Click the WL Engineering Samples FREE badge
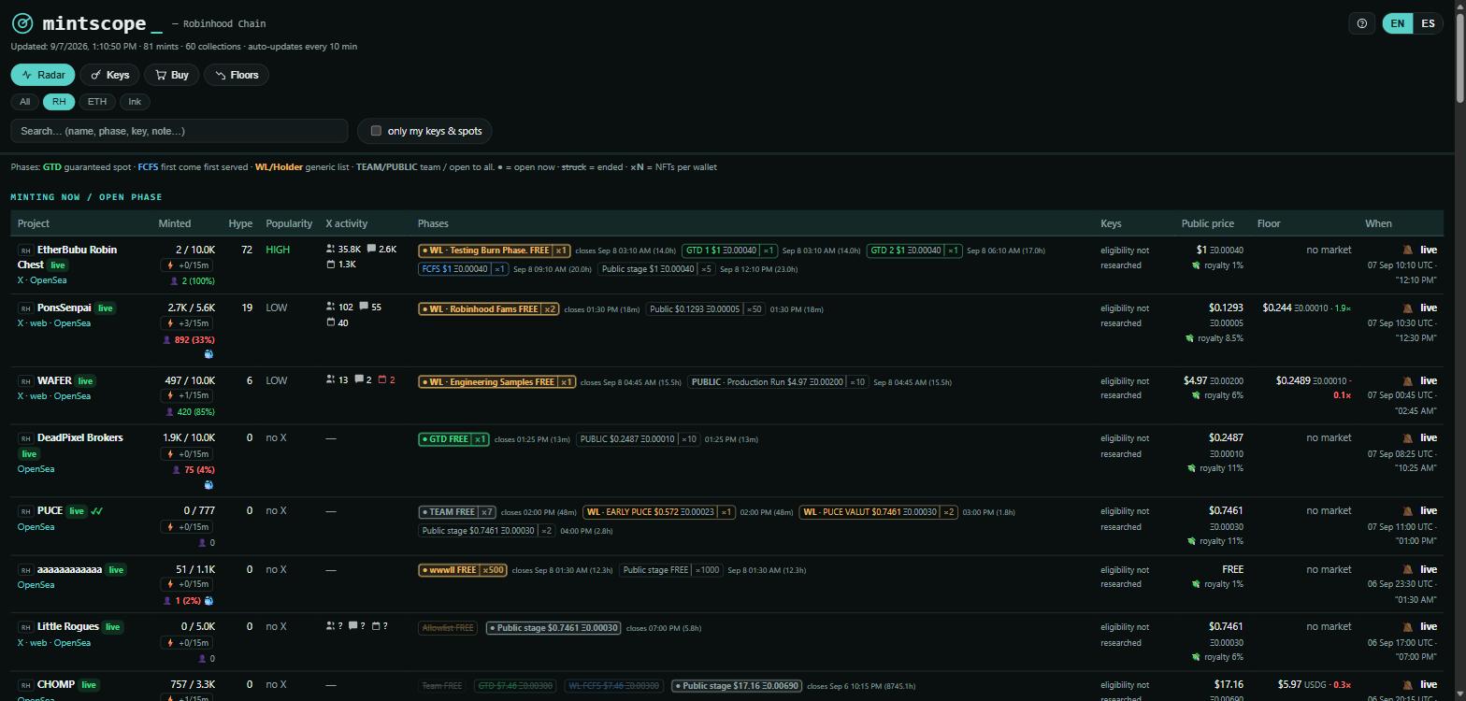The width and height of the screenshot is (1466, 701). coord(496,381)
